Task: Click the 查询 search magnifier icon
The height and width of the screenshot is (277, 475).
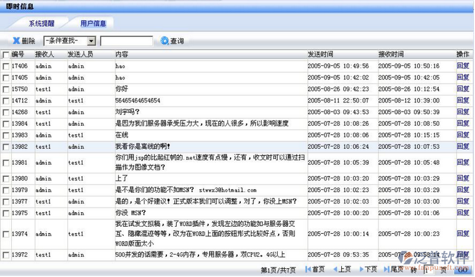Action: pos(164,41)
